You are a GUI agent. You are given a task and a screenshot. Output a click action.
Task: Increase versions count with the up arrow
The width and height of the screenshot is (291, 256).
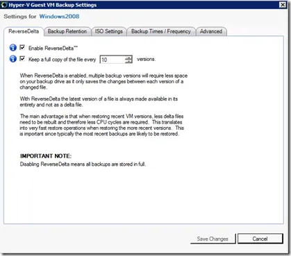pyautogui.click(x=128, y=58)
